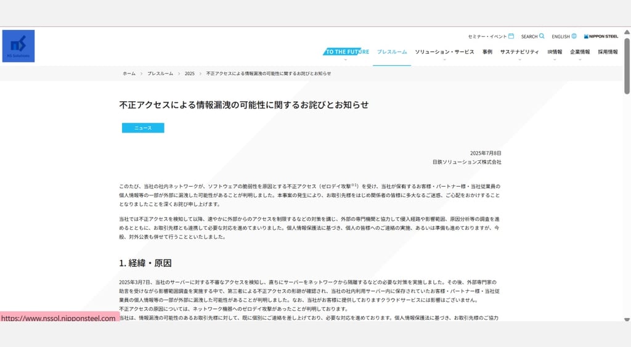This screenshot has height=347, width=631.
Task: Click the breadcrumb current page title text
Action: (269, 74)
